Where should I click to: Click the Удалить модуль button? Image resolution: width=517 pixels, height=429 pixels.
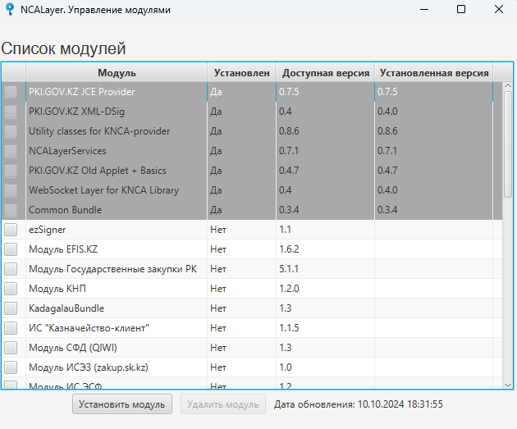pyautogui.click(x=223, y=404)
